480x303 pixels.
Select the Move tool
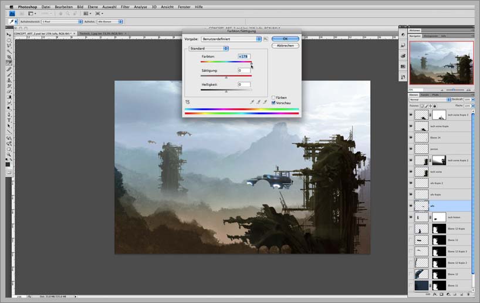[9, 34]
